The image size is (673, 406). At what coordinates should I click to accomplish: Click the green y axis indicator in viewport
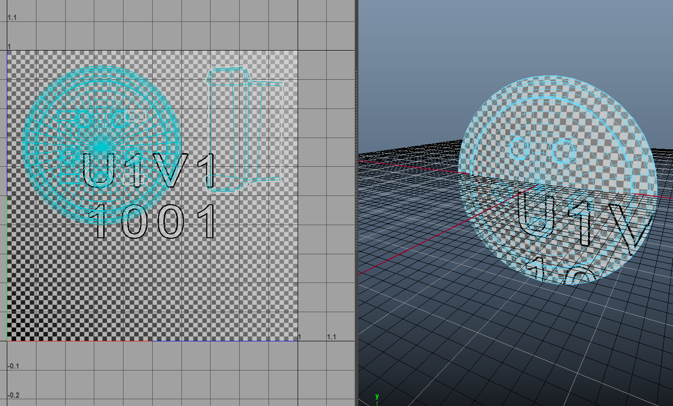[x=376, y=397]
